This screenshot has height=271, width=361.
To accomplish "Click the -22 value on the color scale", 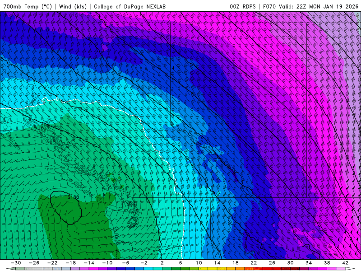I will pyautogui.click(x=52, y=263).
